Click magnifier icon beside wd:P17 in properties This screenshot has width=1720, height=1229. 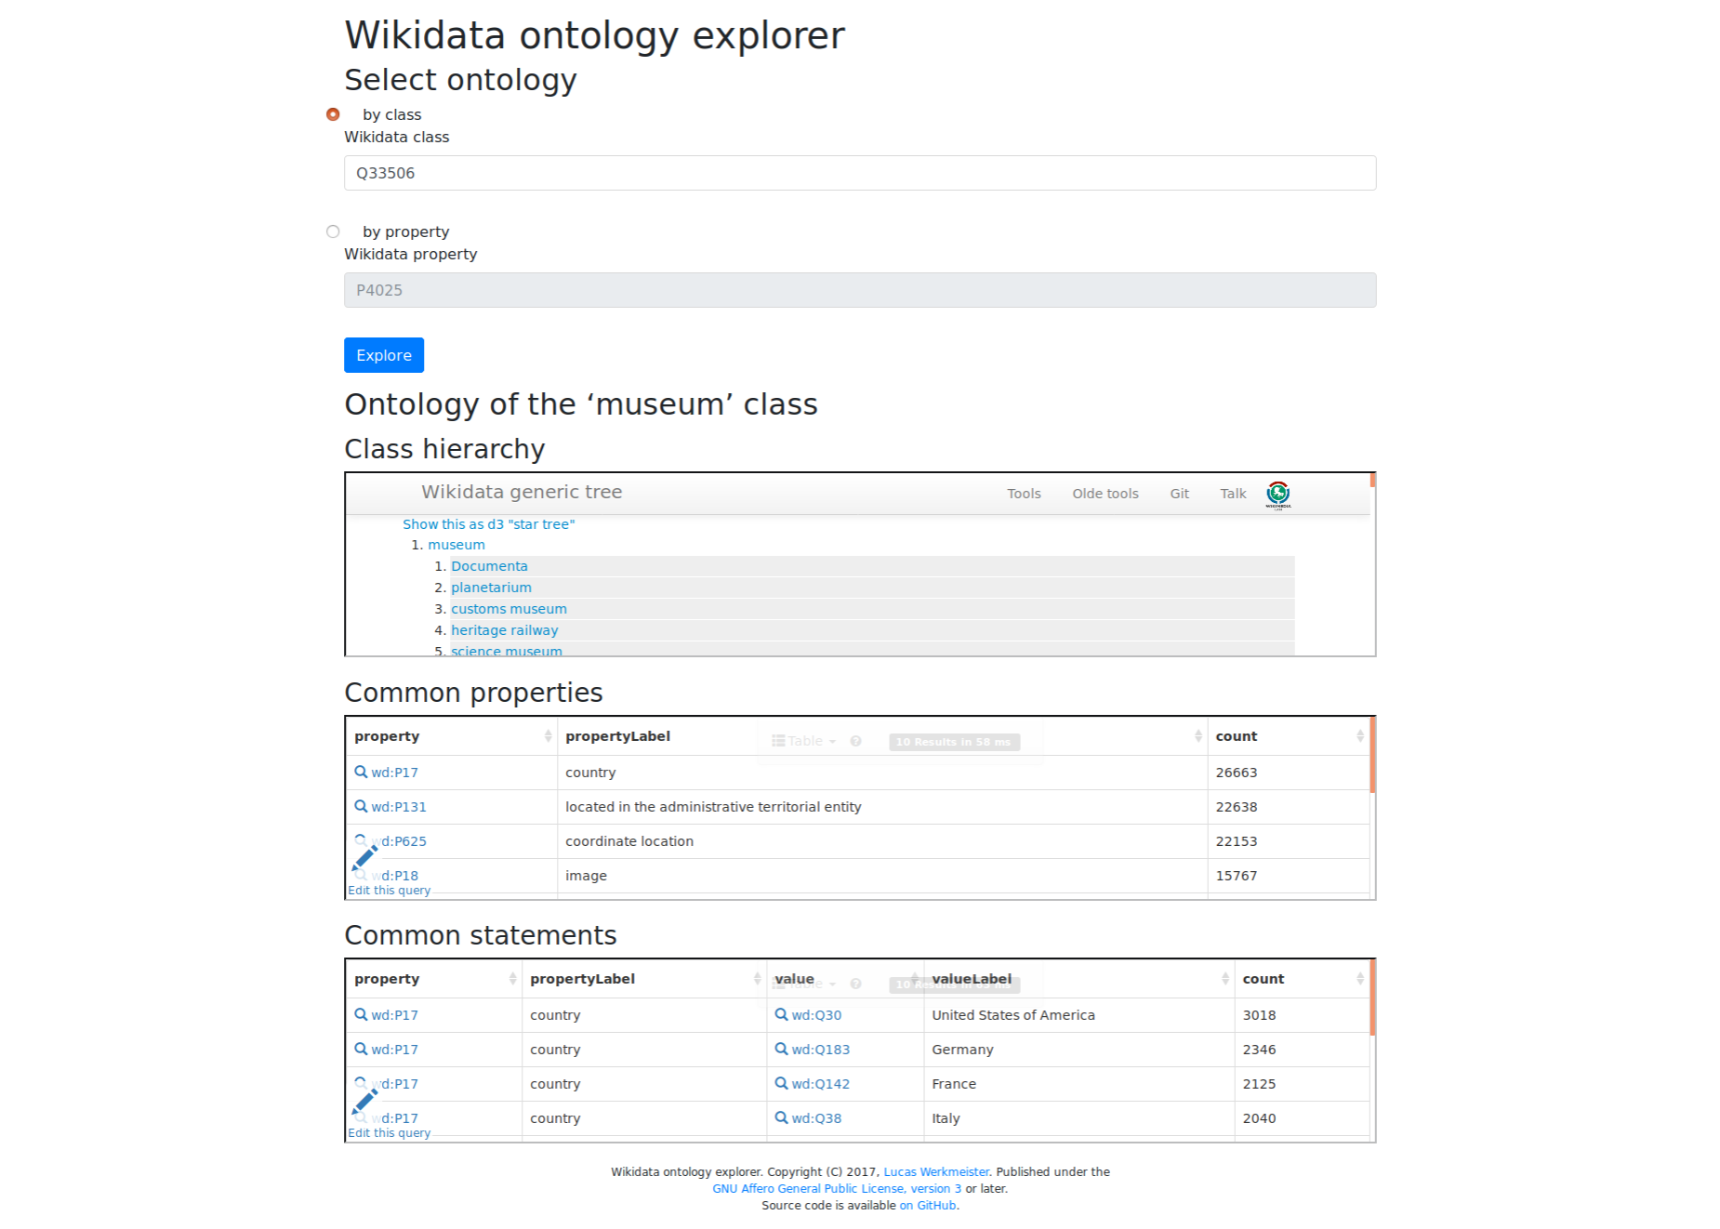coord(361,772)
